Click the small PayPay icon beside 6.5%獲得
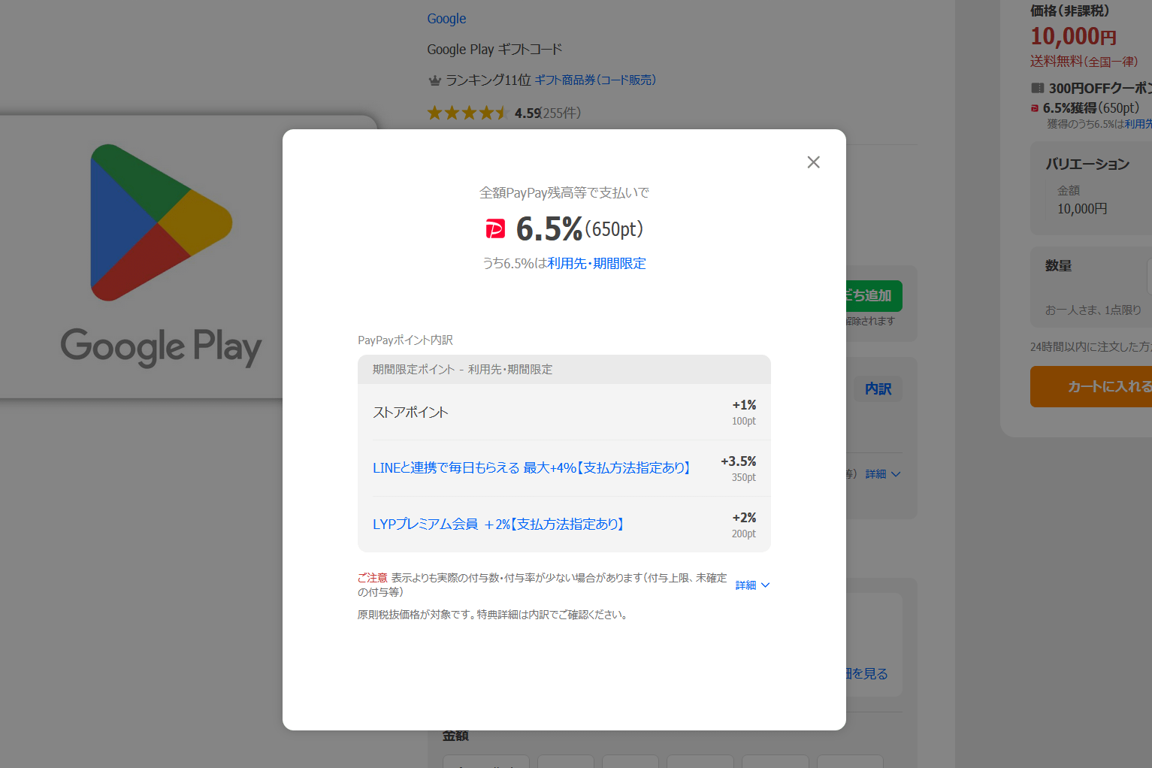 pos(1035,108)
